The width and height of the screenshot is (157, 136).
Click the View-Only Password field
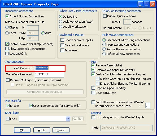tap(49, 75)
